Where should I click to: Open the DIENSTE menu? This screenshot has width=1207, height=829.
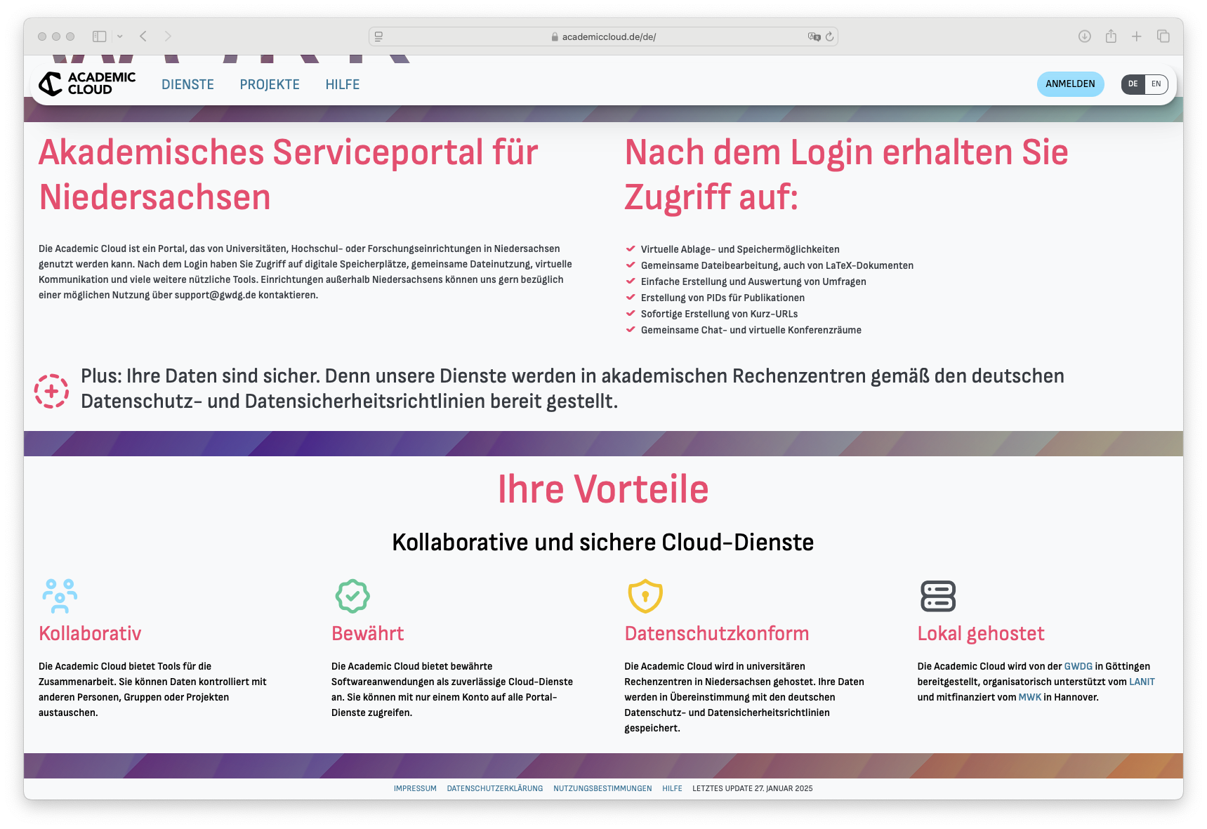coord(187,84)
